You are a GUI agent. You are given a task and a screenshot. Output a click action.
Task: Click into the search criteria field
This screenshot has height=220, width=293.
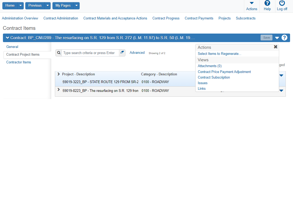click(x=90, y=53)
